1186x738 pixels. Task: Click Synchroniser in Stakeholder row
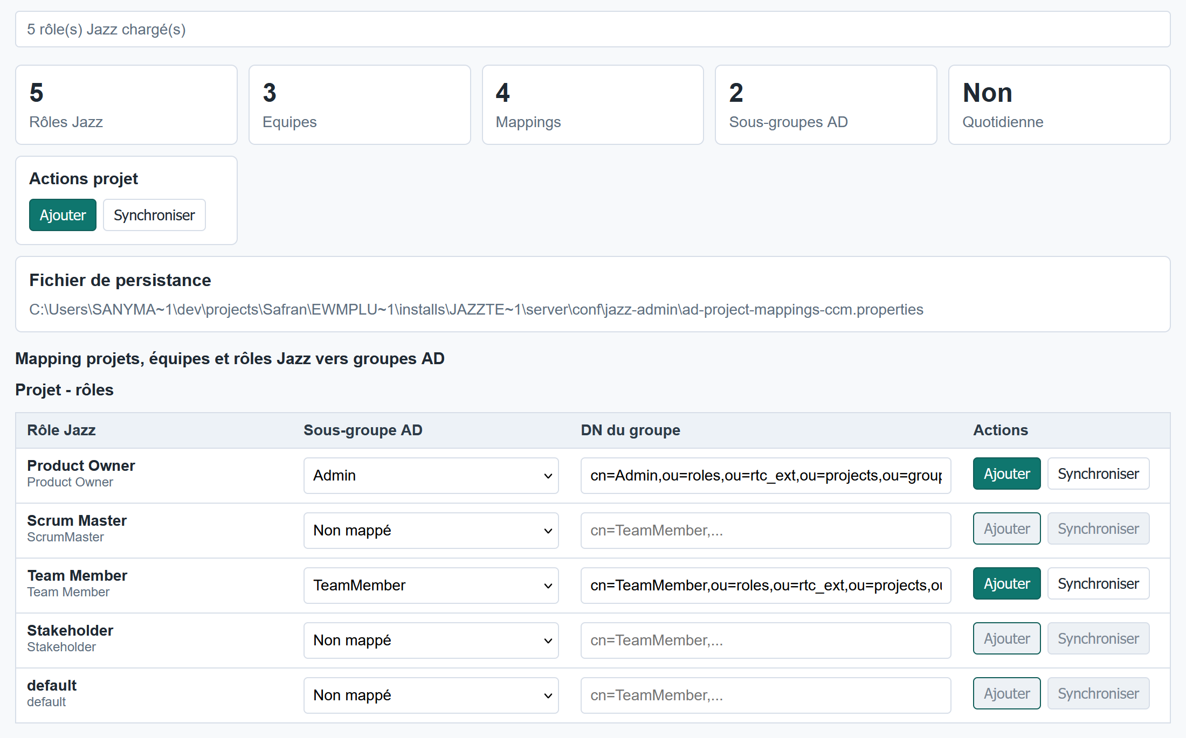click(1099, 638)
